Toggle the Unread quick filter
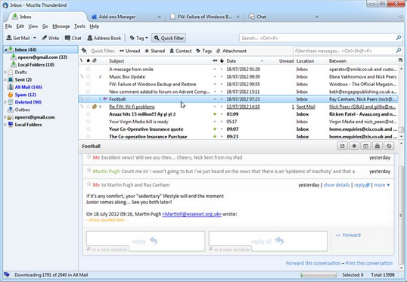407x282 pixels. point(130,51)
